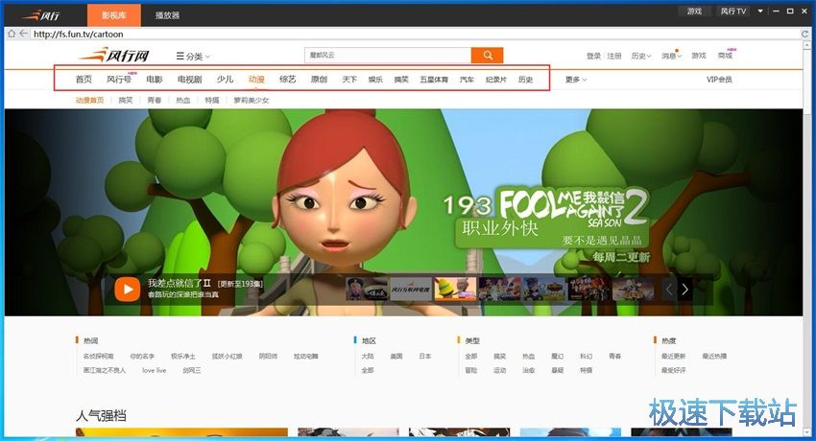Expand the 更多 navigation dropdown
Viewport: 816px width, 441px height.
576,80
